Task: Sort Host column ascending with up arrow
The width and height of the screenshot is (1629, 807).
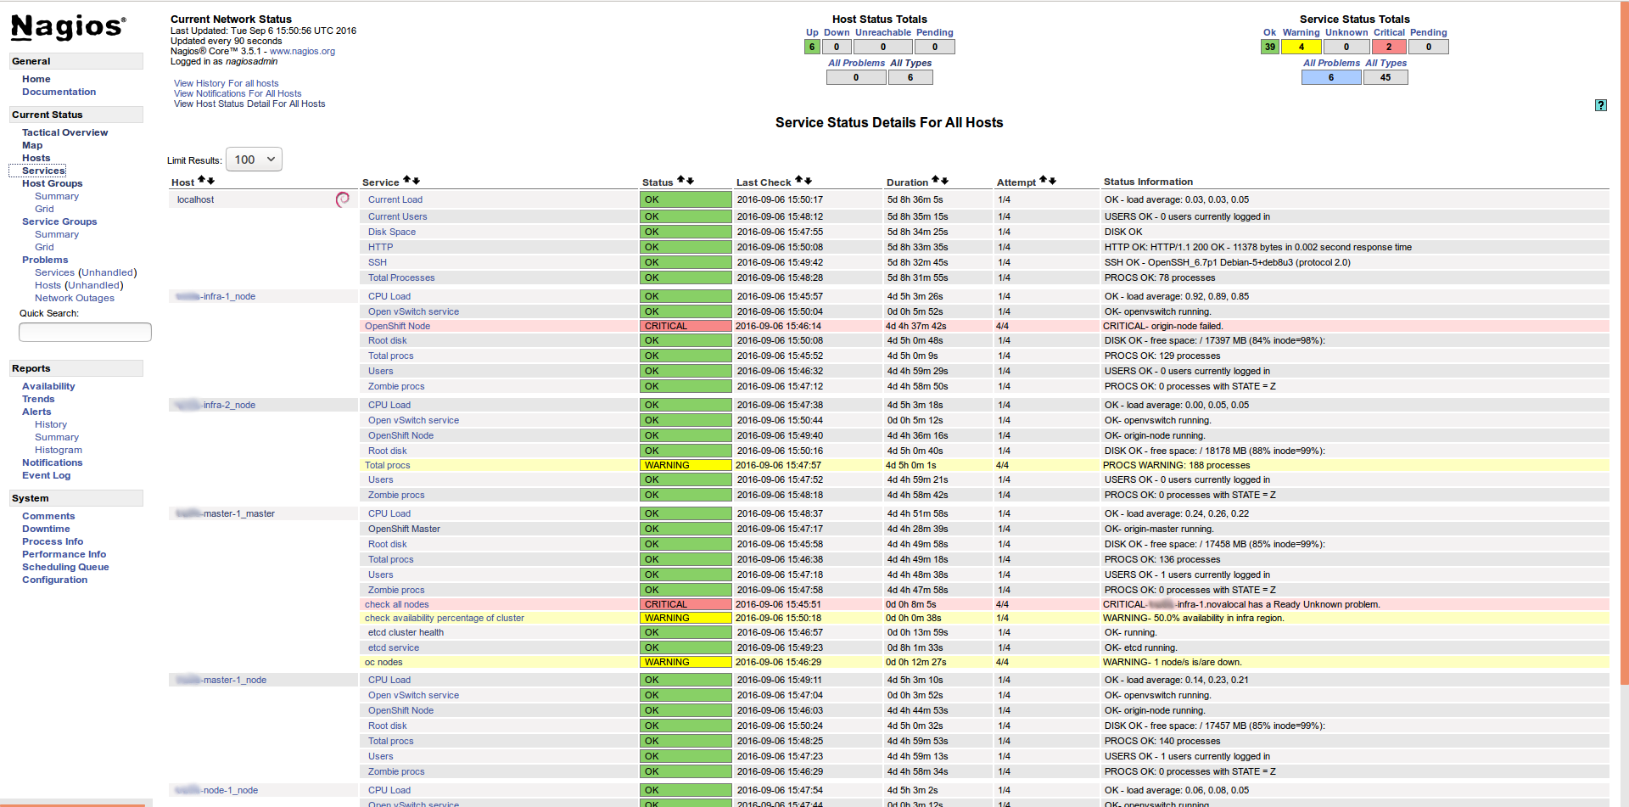Action: [x=202, y=180]
